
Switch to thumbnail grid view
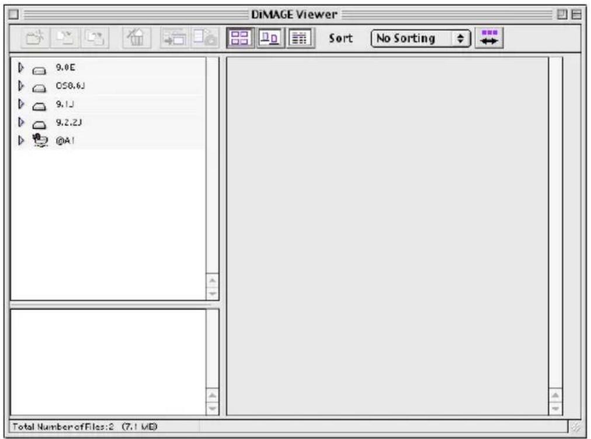pyautogui.click(x=240, y=38)
